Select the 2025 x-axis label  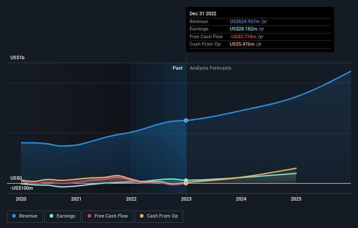coord(296,199)
